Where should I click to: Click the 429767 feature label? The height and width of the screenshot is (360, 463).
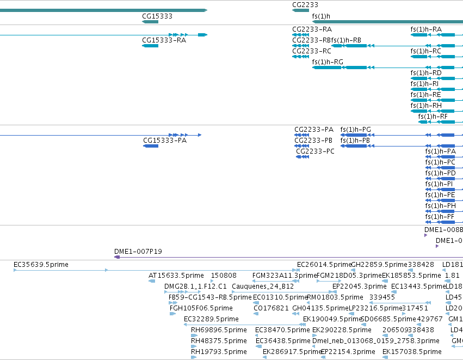[x=429, y=319]
